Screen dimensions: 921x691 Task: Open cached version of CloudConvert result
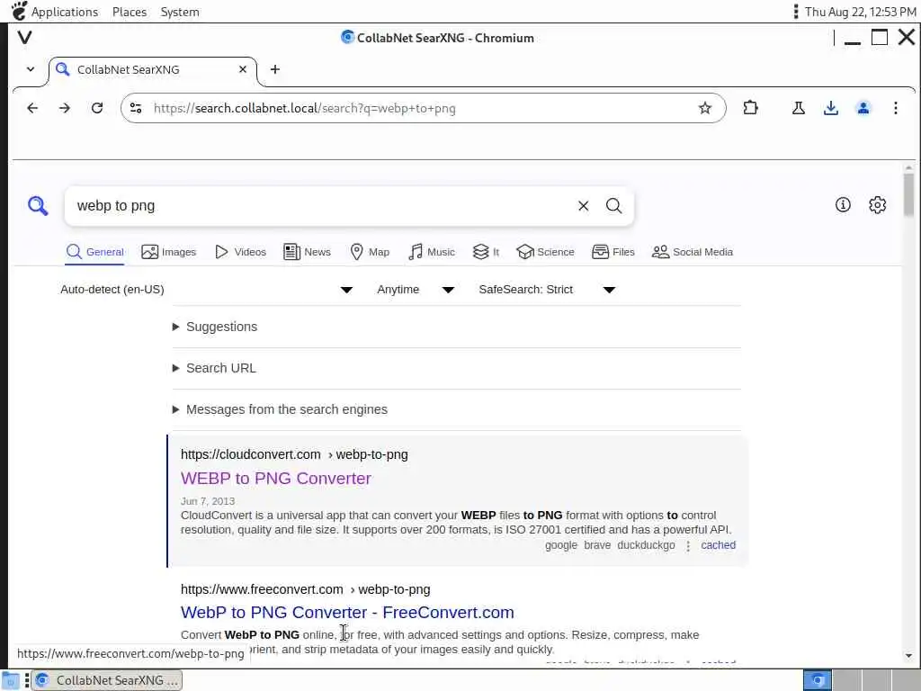click(719, 545)
